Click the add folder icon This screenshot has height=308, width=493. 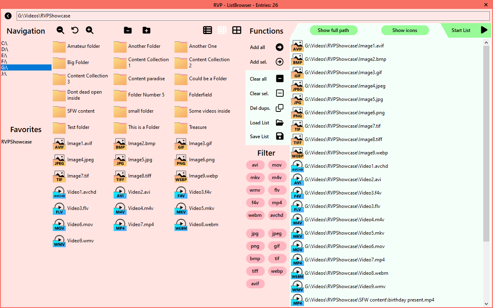[146, 30]
